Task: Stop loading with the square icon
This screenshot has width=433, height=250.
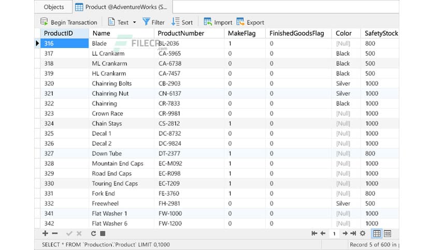Action: (x=103, y=233)
